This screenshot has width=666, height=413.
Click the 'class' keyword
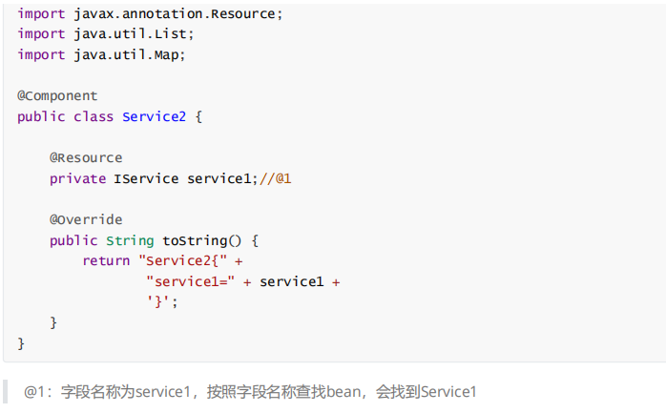[x=94, y=116]
